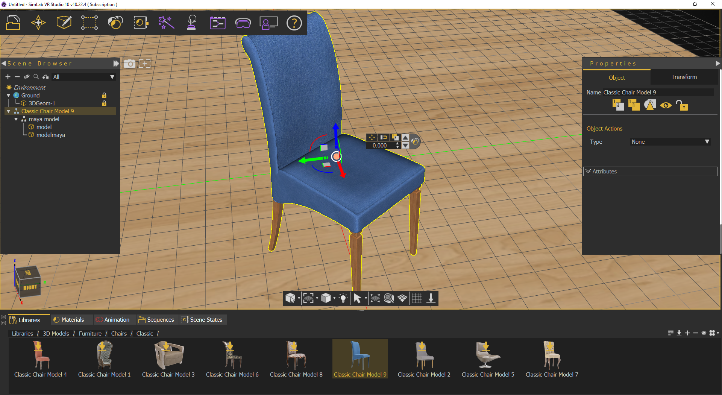Toggle the unlock padlock in Properties panel
This screenshot has width=722, height=395.
tap(682, 105)
